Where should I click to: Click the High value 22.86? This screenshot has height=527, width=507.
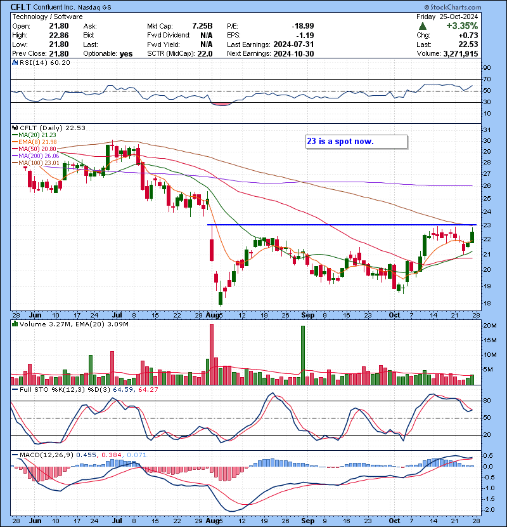pyautogui.click(x=59, y=35)
